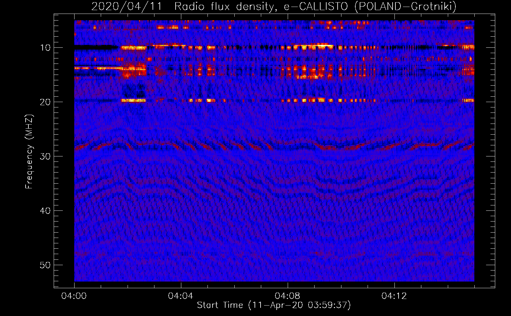The height and width of the screenshot is (316, 511).
Task: Click the 50 frequency tick label
Action: (45, 265)
